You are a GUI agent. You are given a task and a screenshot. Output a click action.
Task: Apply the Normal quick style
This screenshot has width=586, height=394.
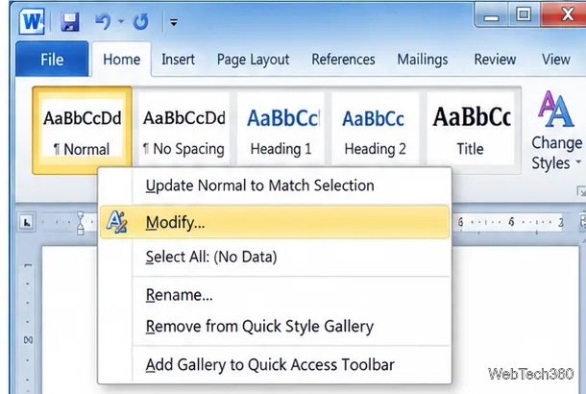[x=83, y=130]
